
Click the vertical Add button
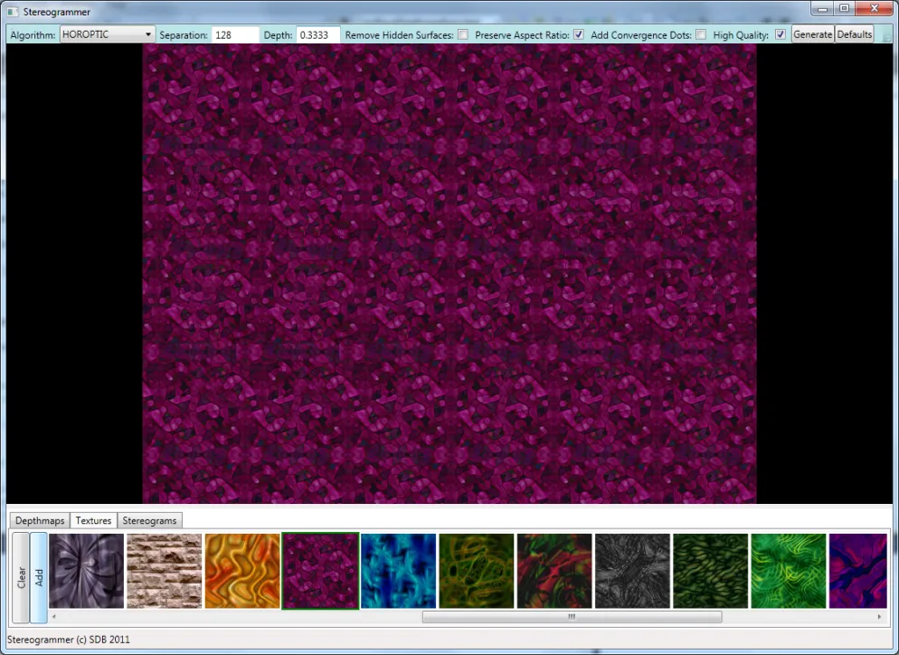[38, 577]
